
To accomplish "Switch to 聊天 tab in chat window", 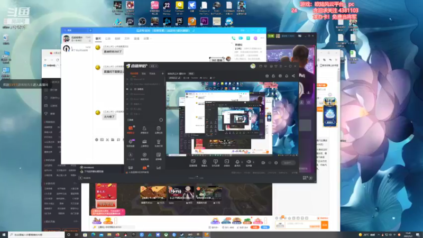I will click(x=98, y=39).
